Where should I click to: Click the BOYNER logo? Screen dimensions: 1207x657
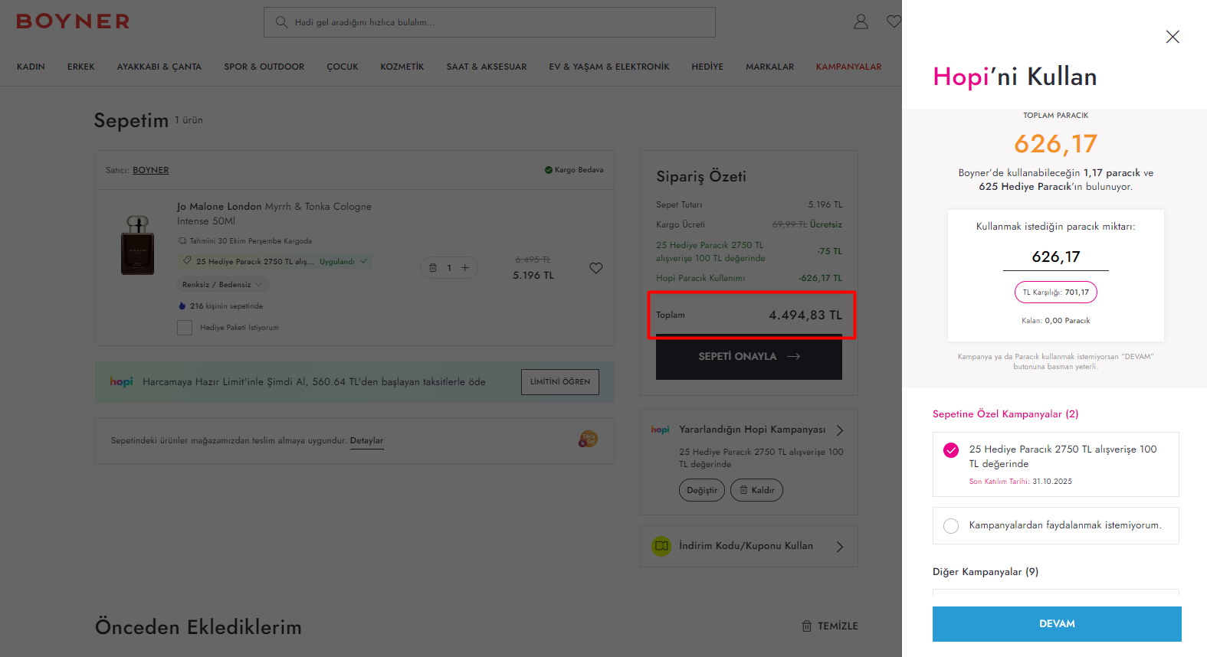[x=73, y=21]
